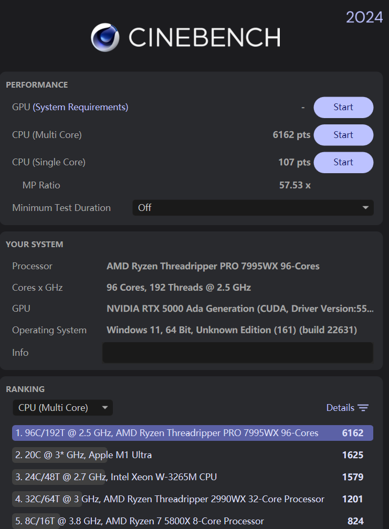Click the Cinebench sphere logo icon
This screenshot has height=529, width=389.
point(105,37)
